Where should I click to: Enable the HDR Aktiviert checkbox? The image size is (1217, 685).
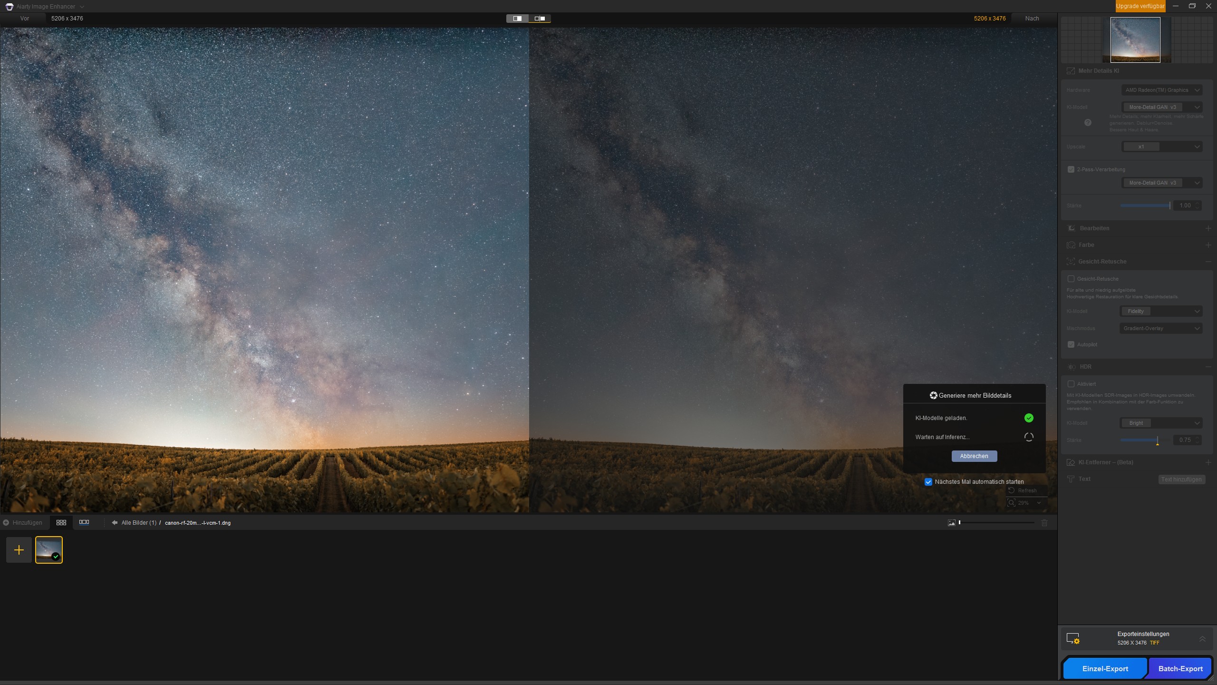tap(1071, 384)
